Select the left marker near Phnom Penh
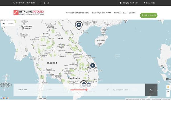Image resolution: width=171 pixels, height=114 pixels. pos(84,84)
